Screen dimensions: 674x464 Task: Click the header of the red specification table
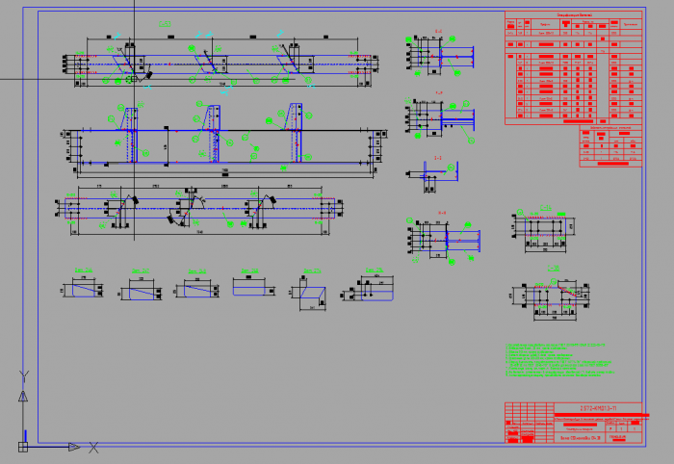[574, 15]
